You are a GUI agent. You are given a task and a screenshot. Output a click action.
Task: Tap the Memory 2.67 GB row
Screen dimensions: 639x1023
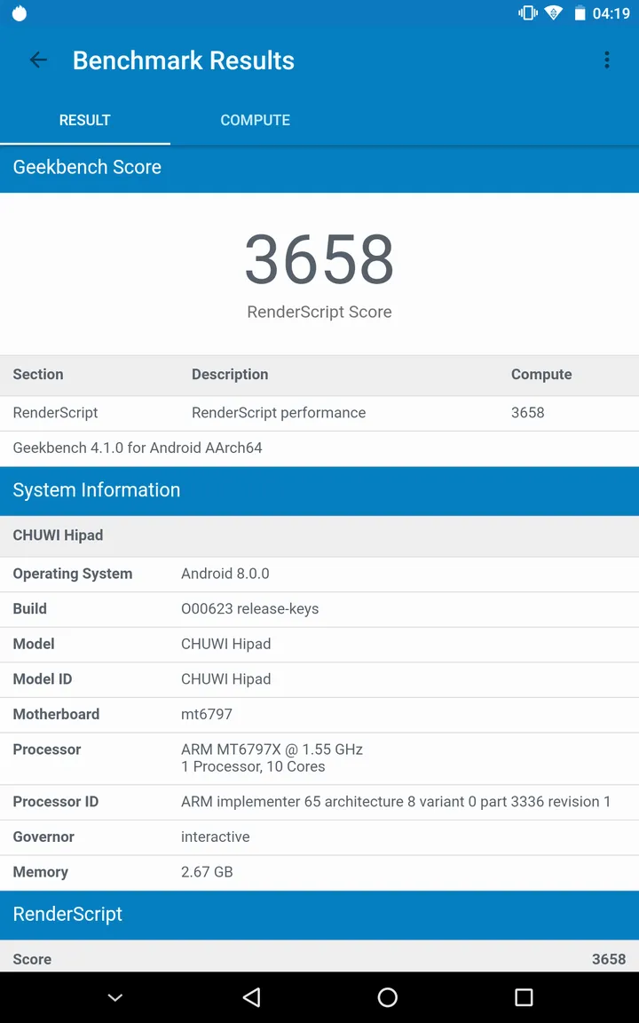(x=319, y=872)
